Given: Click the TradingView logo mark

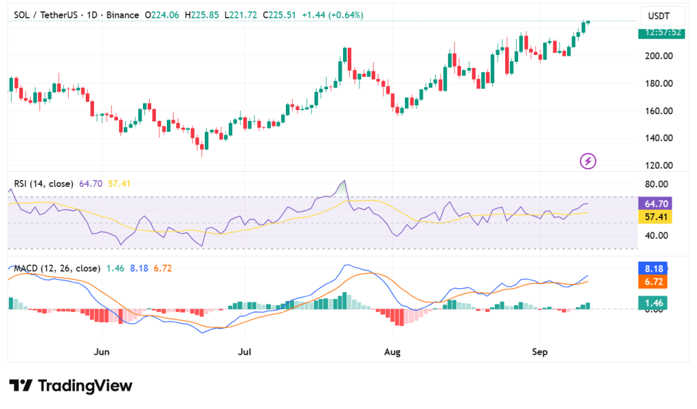Looking at the screenshot, I should [x=20, y=386].
